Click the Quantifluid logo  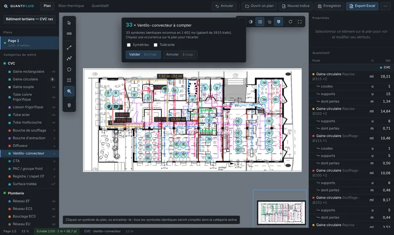[19, 6]
